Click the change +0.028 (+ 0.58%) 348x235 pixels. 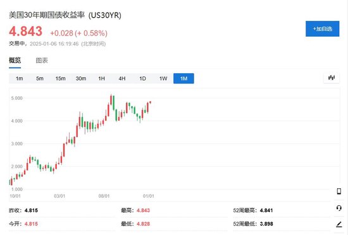pos(79,33)
